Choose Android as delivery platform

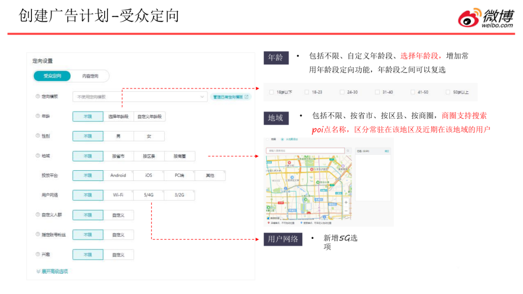pos(118,176)
